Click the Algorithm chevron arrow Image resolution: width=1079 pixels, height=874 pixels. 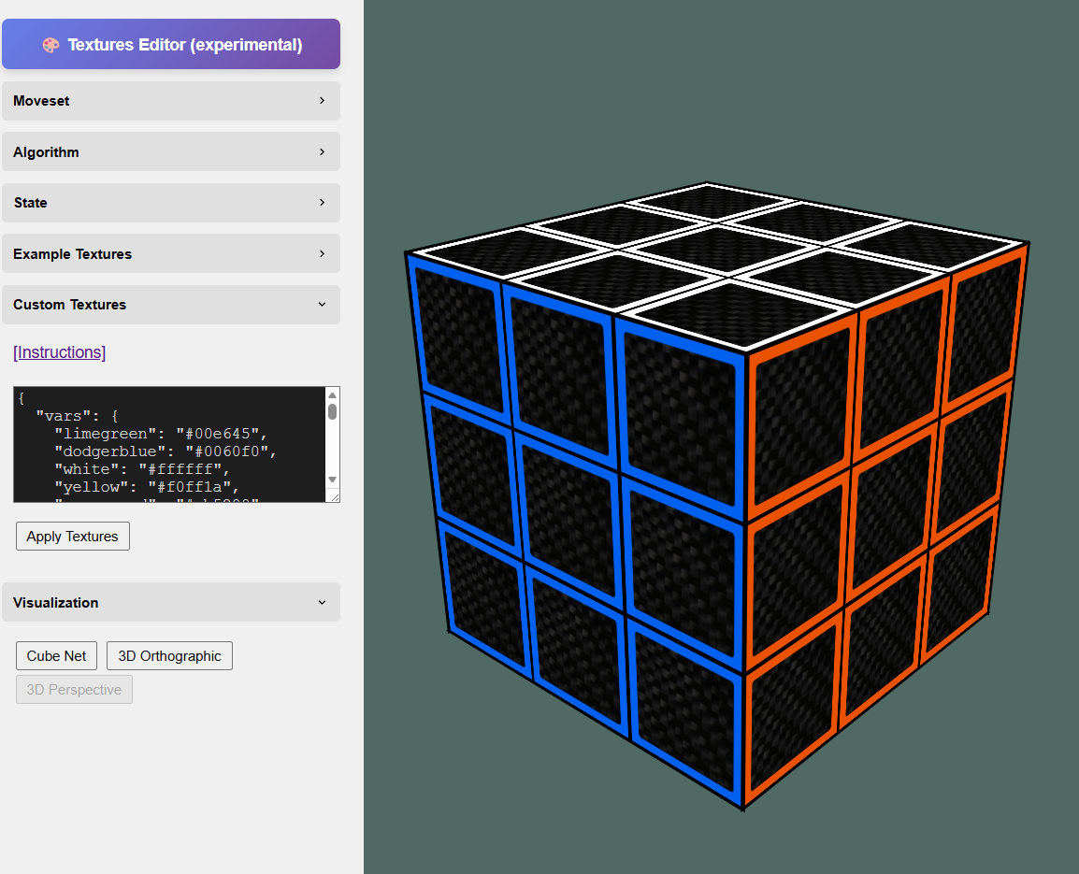[322, 151]
